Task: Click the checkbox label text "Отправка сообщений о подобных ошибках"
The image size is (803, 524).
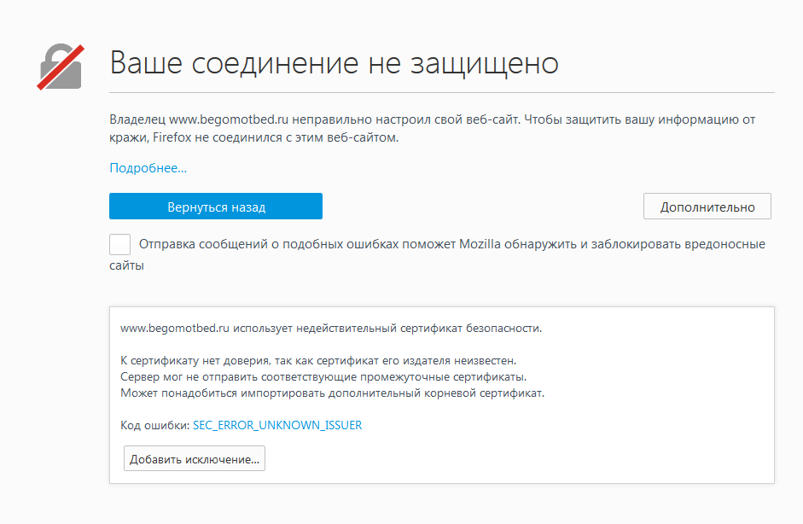Action: coord(298,244)
